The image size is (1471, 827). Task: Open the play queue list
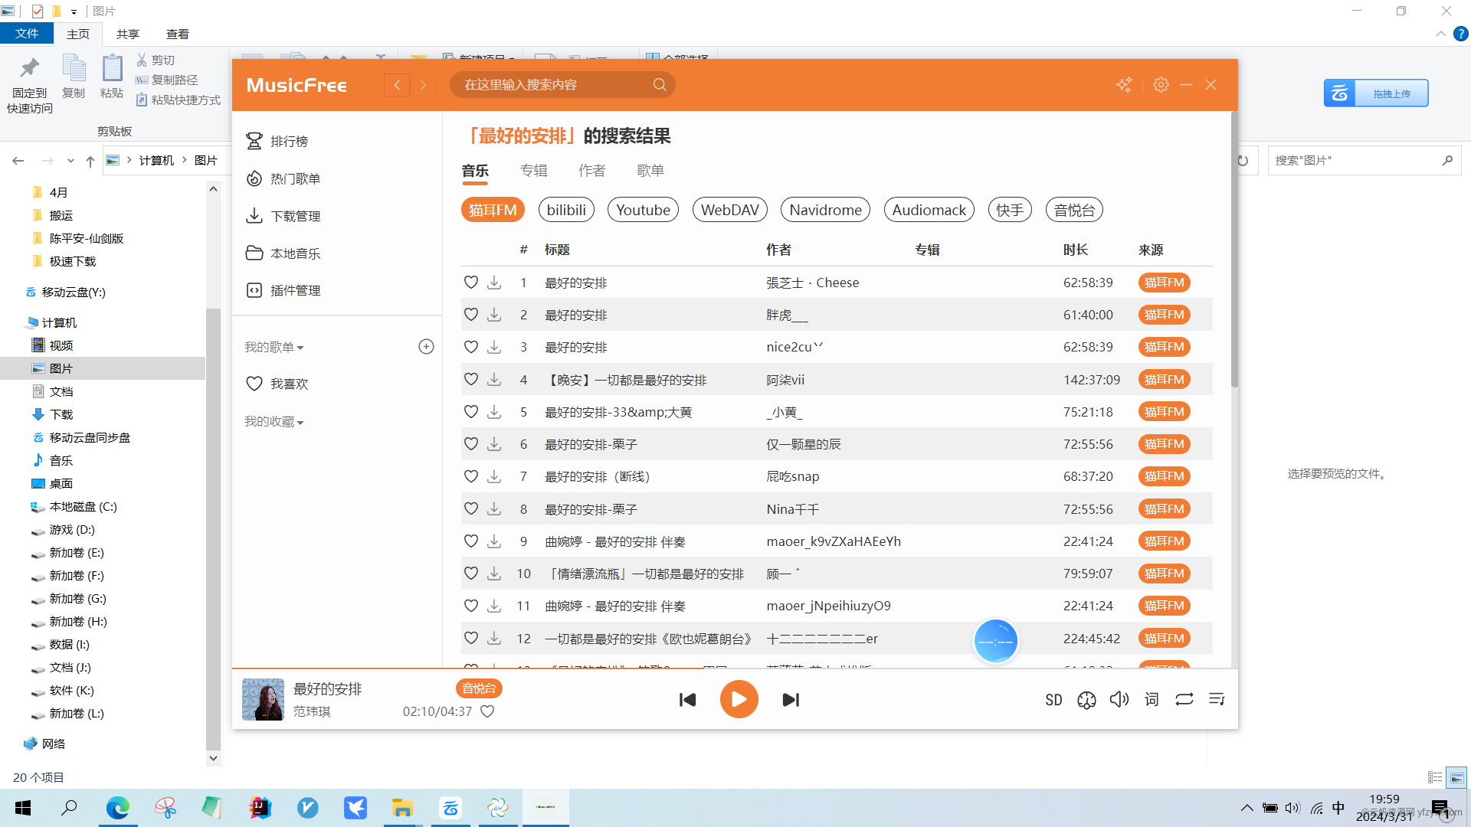(1217, 699)
